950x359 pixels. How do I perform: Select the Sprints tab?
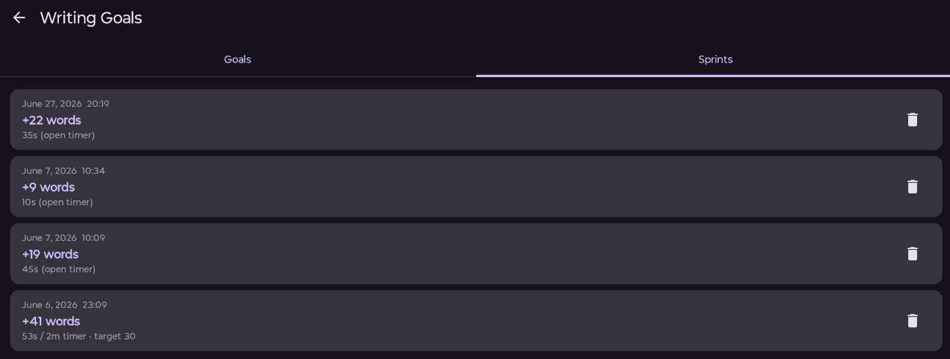pyautogui.click(x=716, y=59)
